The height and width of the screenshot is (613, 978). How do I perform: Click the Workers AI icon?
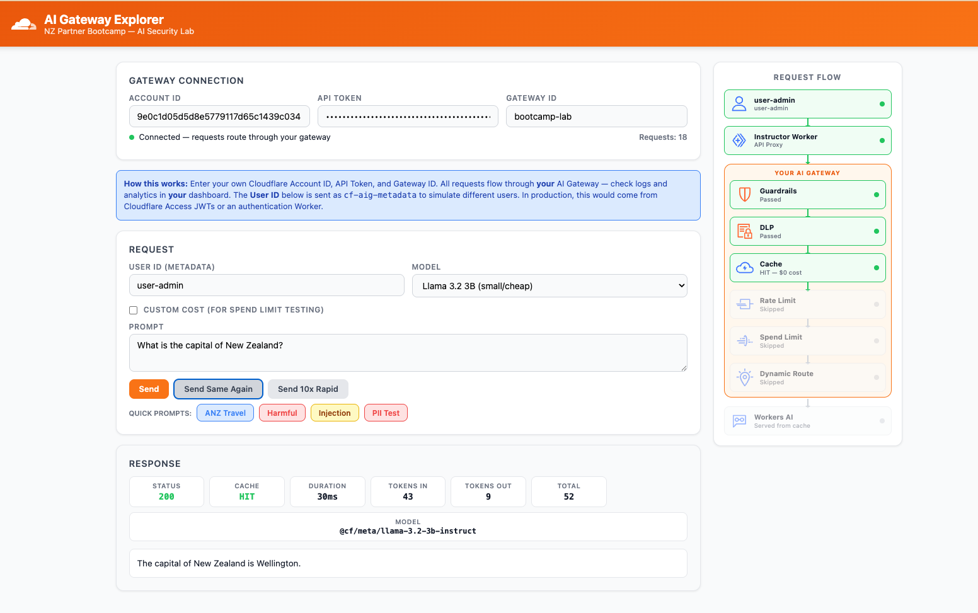tap(739, 421)
